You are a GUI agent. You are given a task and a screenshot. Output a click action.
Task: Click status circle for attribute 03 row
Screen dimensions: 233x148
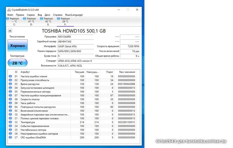coord(10,84)
